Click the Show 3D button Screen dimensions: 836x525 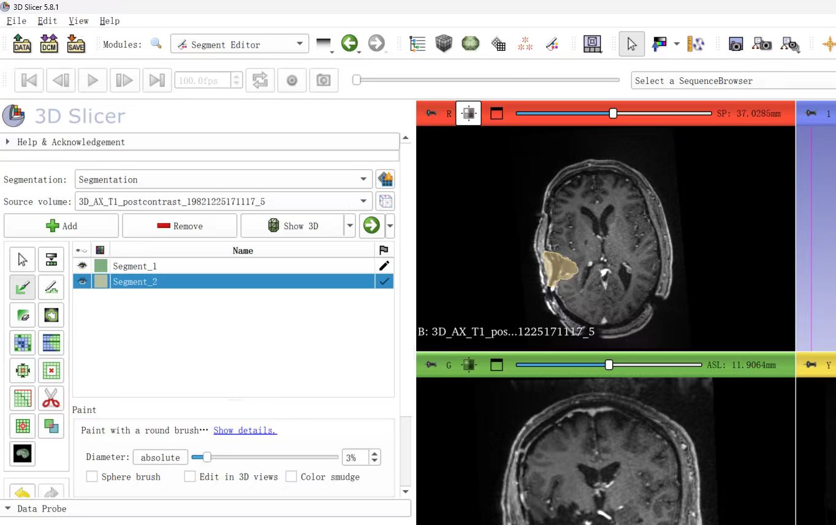click(293, 225)
